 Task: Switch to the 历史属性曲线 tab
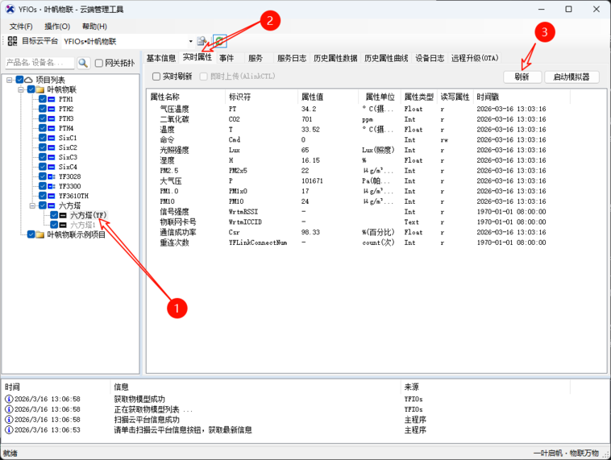coord(386,58)
